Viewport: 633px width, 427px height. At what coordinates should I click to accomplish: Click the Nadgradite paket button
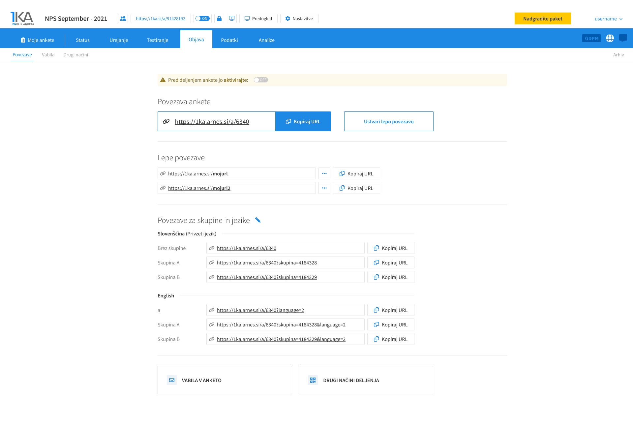pyautogui.click(x=543, y=18)
